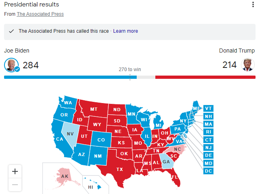Click Texas on the map
The height and width of the screenshot is (194, 260).
pyautogui.click(x=120, y=169)
